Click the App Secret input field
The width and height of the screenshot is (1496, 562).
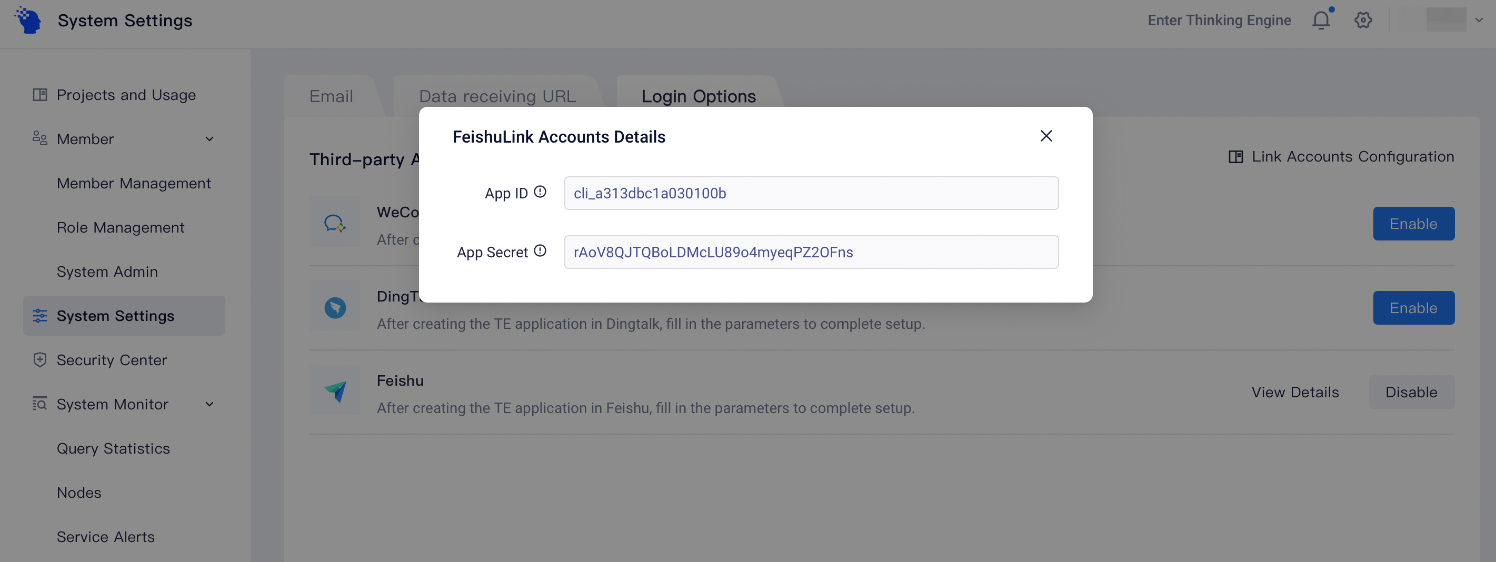pos(811,252)
